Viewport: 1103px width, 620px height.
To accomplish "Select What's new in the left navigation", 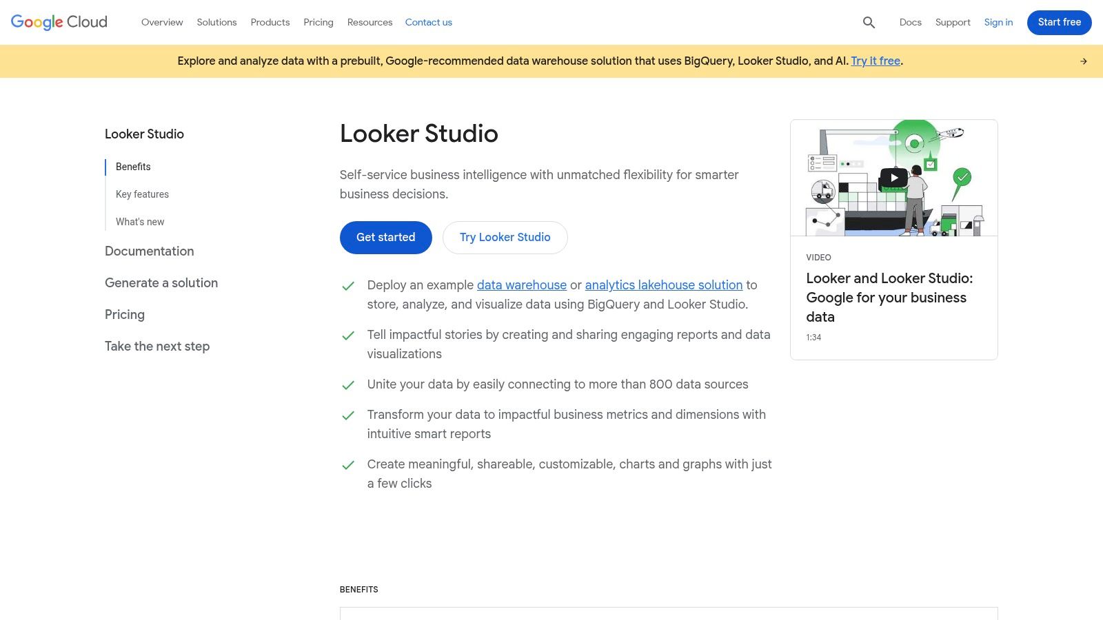I will pos(140,221).
